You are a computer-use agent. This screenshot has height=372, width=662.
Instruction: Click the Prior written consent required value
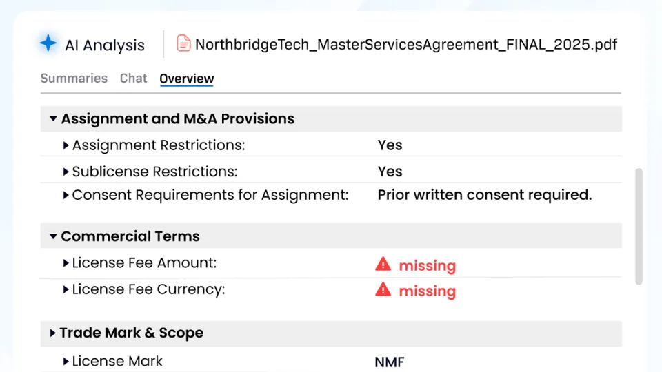pyautogui.click(x=485, y=195)
